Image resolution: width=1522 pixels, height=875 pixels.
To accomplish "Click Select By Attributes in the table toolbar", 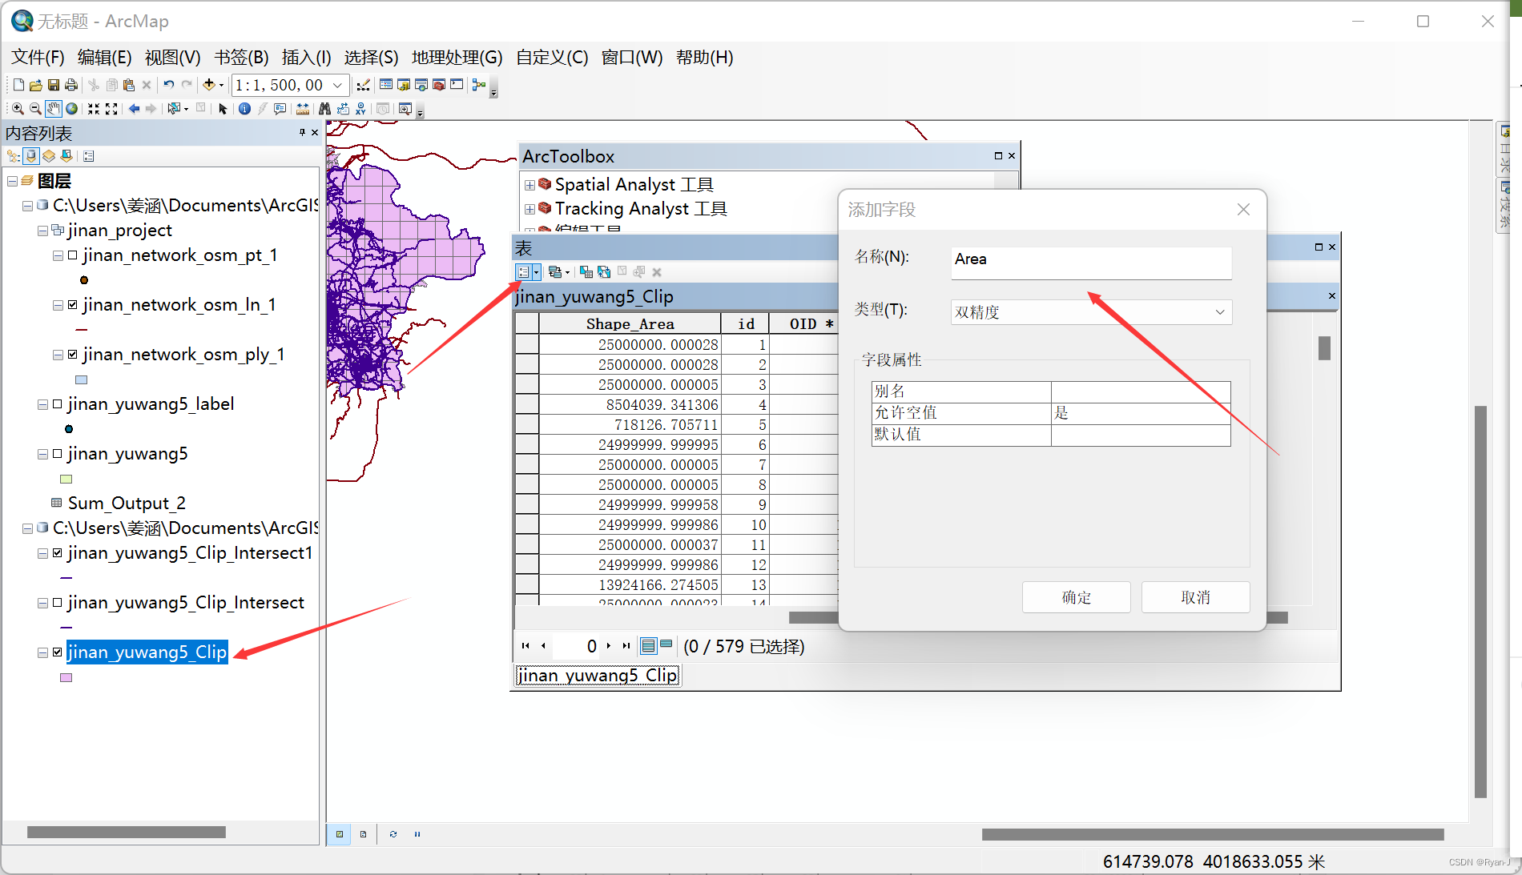I will (586, 272).
